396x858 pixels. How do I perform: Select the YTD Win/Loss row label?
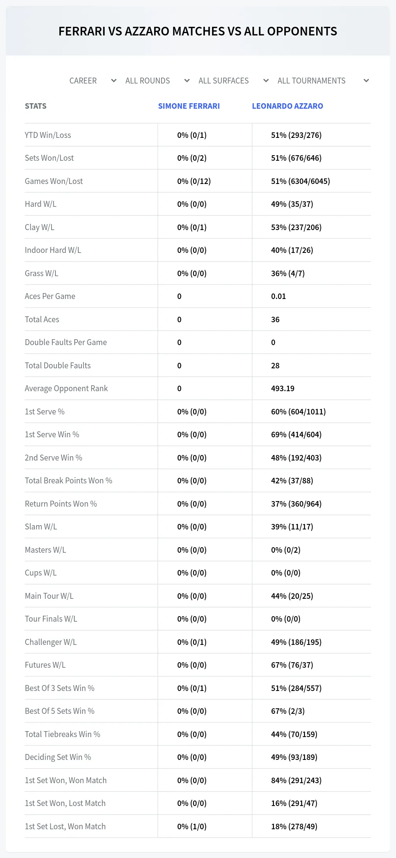coord(48,135)
